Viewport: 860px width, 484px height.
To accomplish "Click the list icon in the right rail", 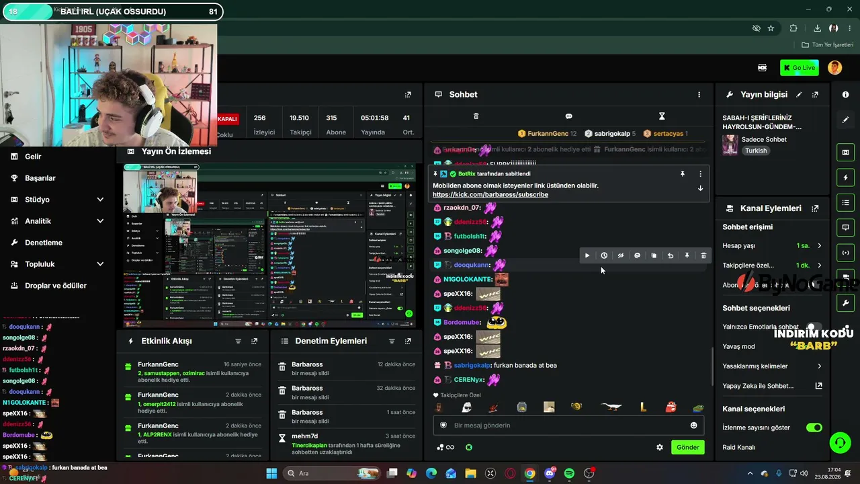I will tap(845, 202).
